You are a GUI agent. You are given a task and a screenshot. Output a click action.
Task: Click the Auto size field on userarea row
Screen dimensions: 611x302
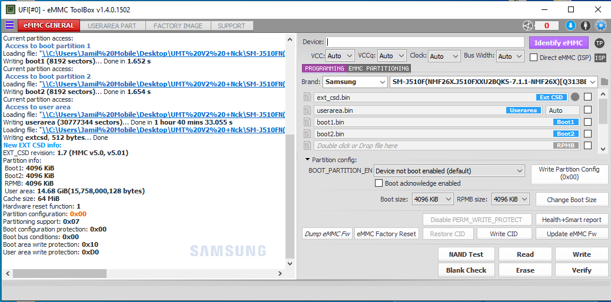tap(562, 110)
